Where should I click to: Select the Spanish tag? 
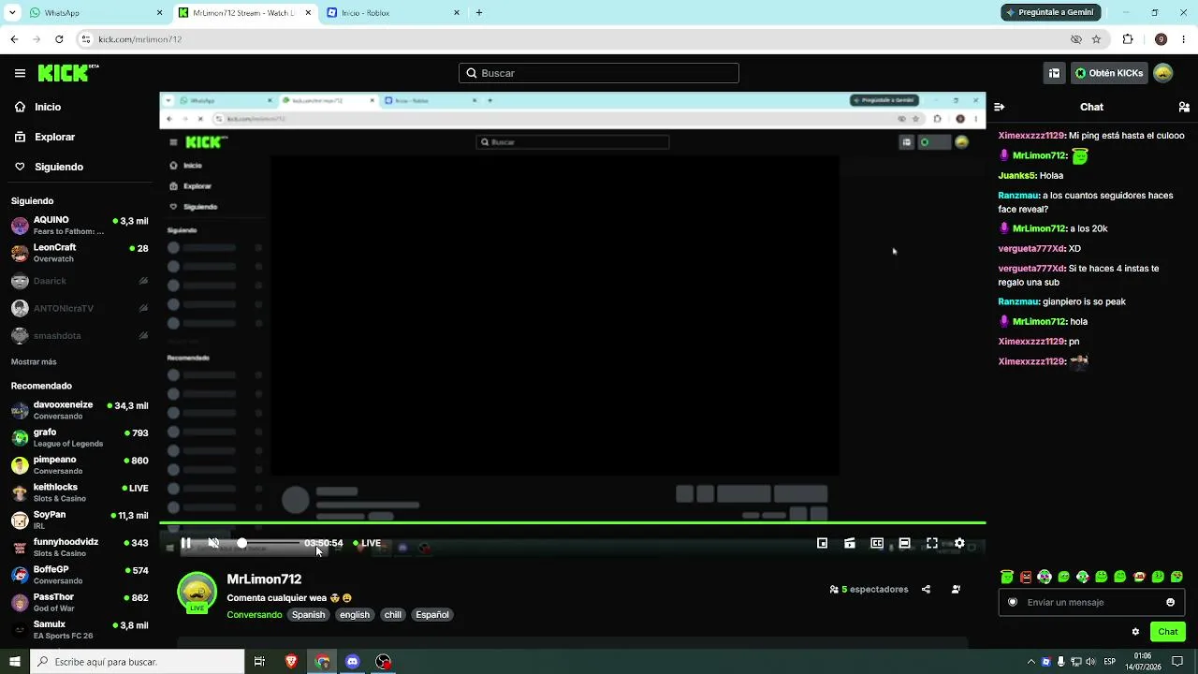coord(308,615)
